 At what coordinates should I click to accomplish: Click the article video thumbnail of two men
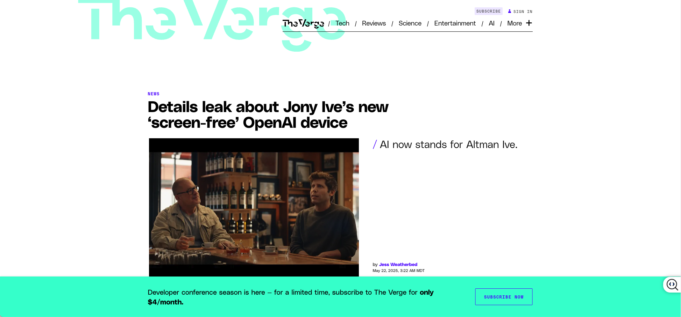coord(254,207)
